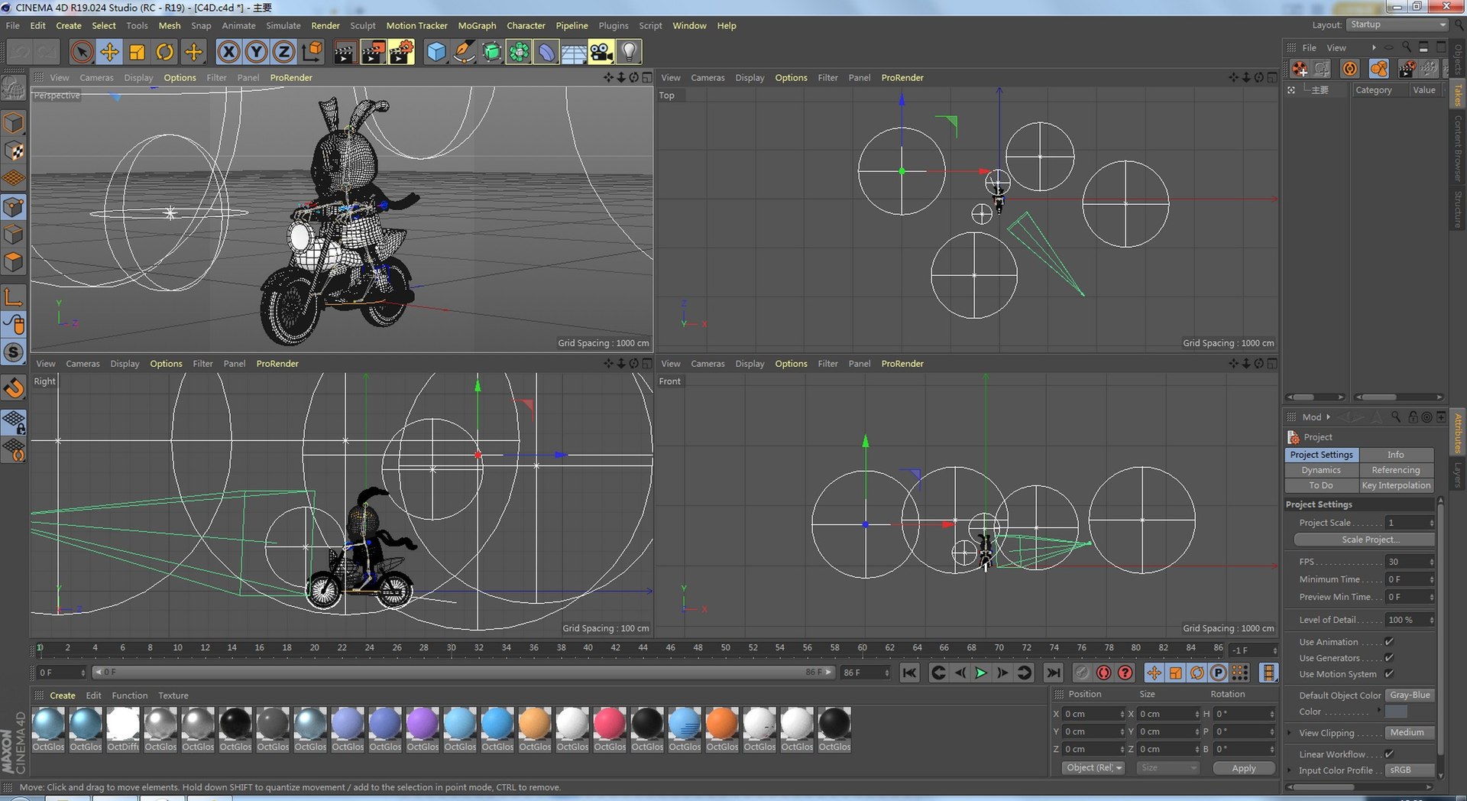This screenshot has height=801, width=1467.
Task: Click the project Color swatch
Action: point(1396,712)
